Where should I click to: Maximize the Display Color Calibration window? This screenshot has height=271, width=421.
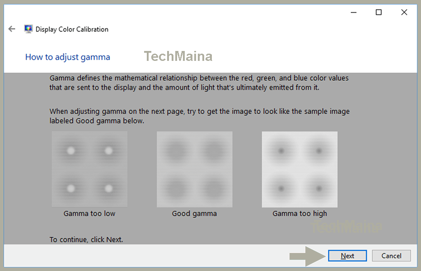tap(379, 12)
